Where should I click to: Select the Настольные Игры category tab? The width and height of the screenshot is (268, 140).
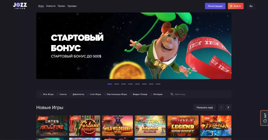click(x=115, y=94)
